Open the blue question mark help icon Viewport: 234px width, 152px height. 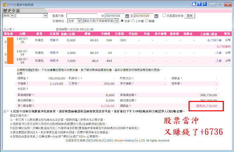click(205, 4)
